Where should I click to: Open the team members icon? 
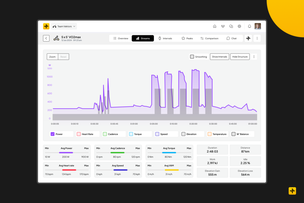click(x=223, y=26)
